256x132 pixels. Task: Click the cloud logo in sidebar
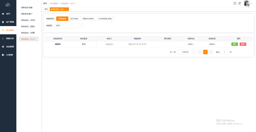8,4
